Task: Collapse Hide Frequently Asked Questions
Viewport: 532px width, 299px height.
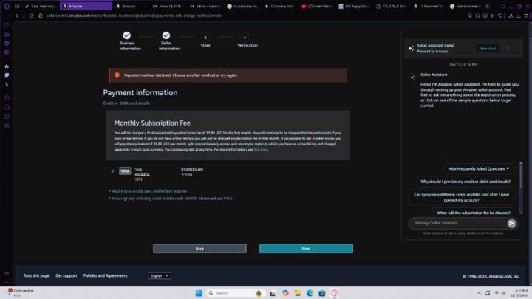Action: 478,168
